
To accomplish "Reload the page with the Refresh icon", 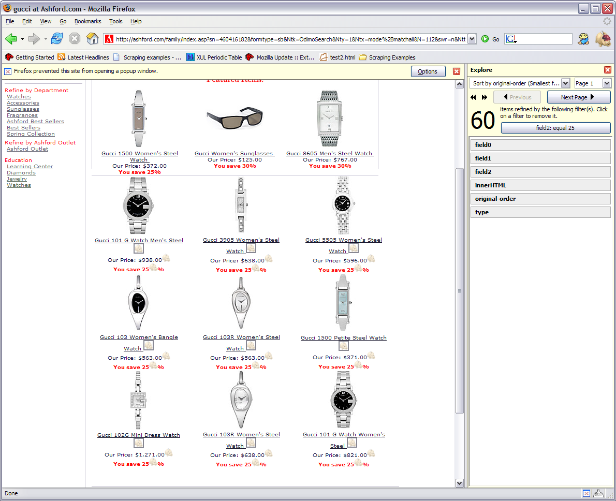I will (x=57, y=39).
